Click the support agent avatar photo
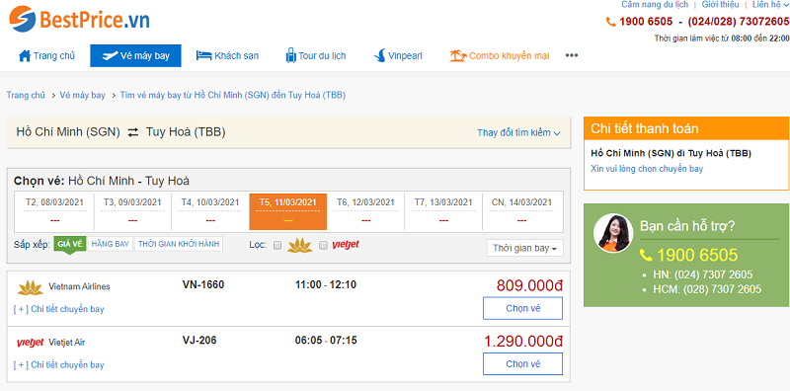 point(612,233)
